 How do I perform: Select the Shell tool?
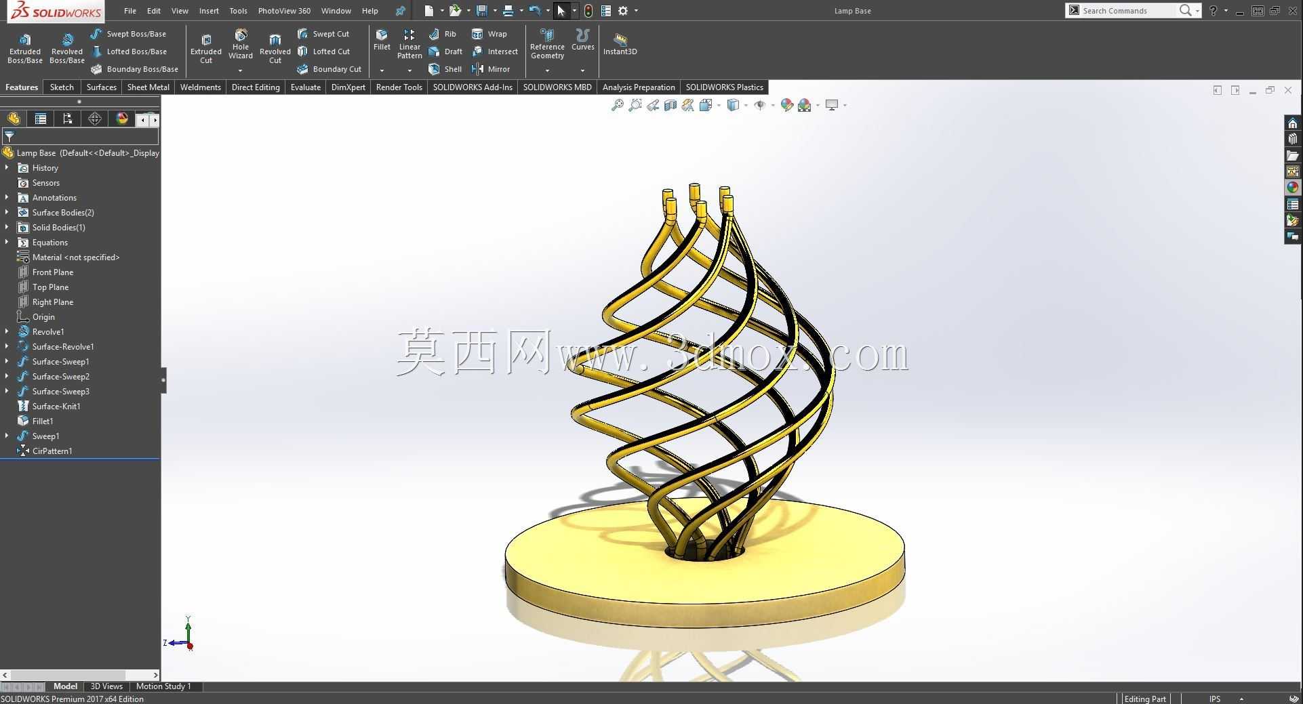[x=445, y=69]
